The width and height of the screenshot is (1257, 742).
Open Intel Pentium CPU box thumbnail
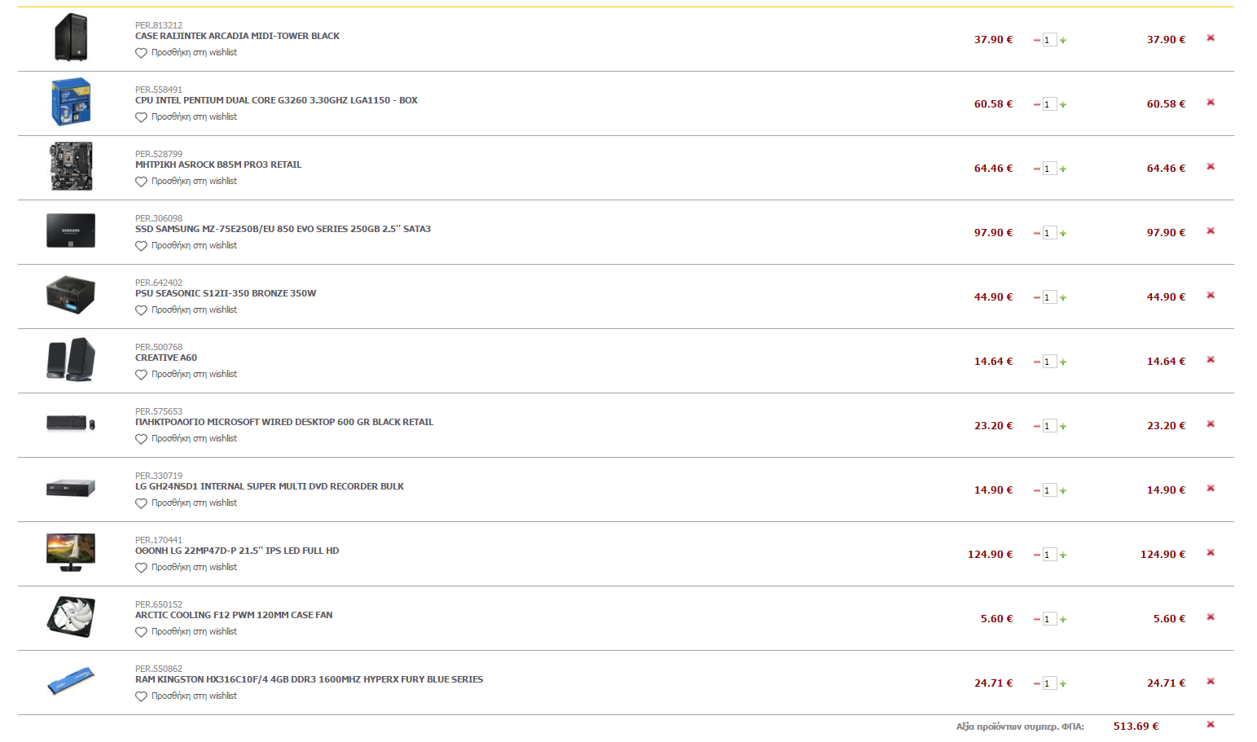(71, 102)
